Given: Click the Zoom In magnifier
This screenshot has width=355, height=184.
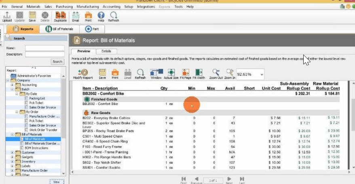Looking at the screenshot, I should point(230,74).
